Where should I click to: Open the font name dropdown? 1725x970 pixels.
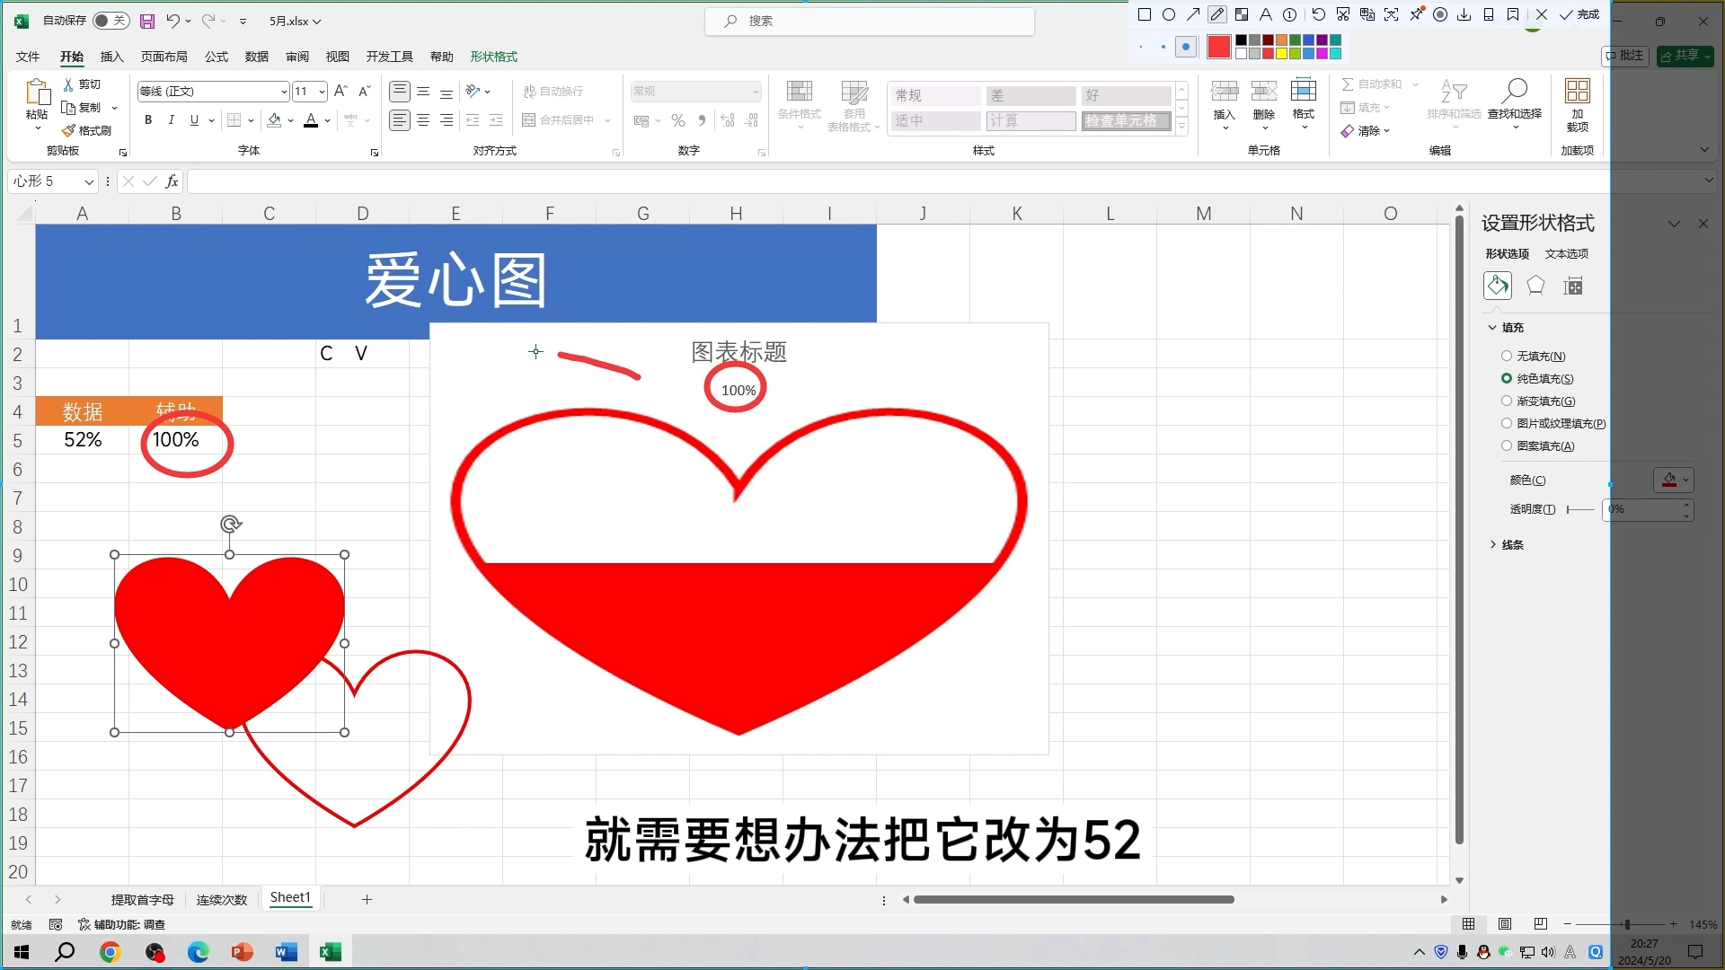pyautogui.click(x=284, y=92)
